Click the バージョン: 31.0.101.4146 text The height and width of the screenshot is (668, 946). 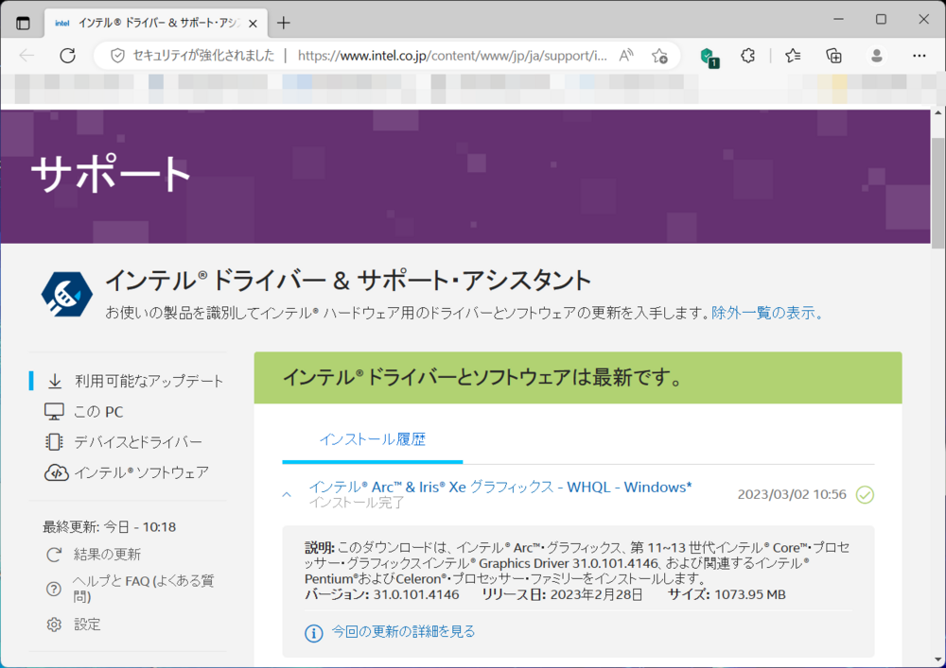[382, 594]
